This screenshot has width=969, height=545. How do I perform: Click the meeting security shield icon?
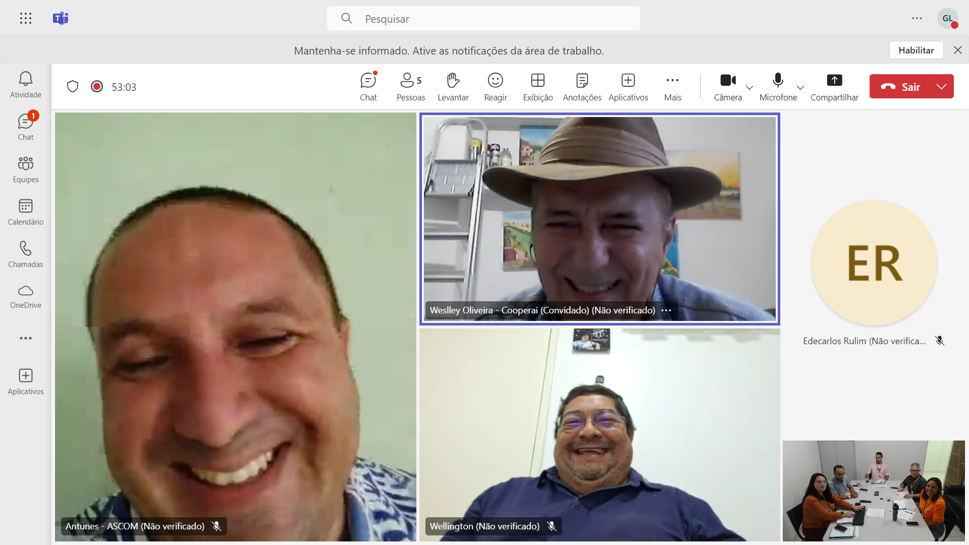click(x=73, y=87)
